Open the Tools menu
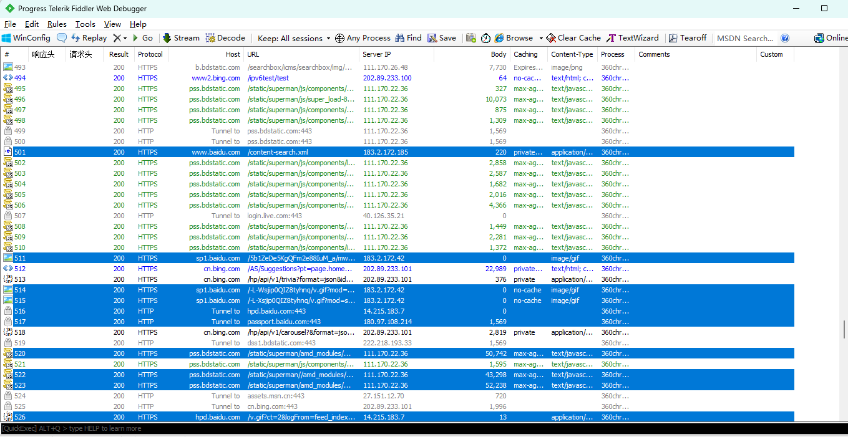Viewport: 848px width, 437px height. pos(85,24)
